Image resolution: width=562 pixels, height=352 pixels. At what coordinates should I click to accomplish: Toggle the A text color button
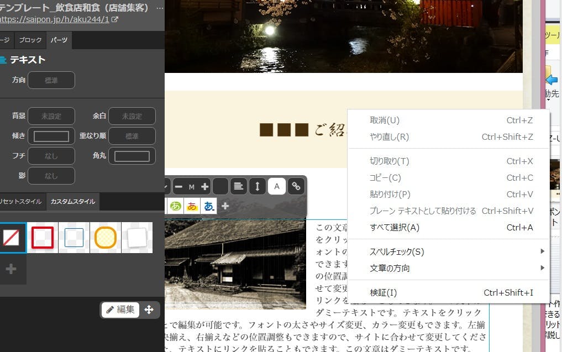tap(277, 186)
